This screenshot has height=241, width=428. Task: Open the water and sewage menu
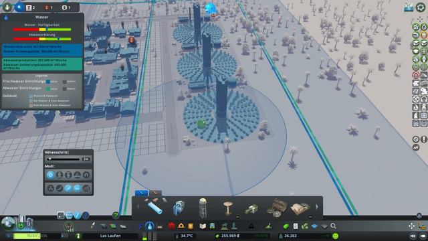coord(149,226)
